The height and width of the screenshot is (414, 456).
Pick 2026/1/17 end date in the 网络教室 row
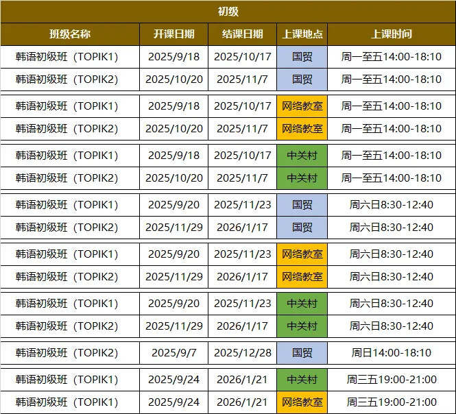(243, 277)
